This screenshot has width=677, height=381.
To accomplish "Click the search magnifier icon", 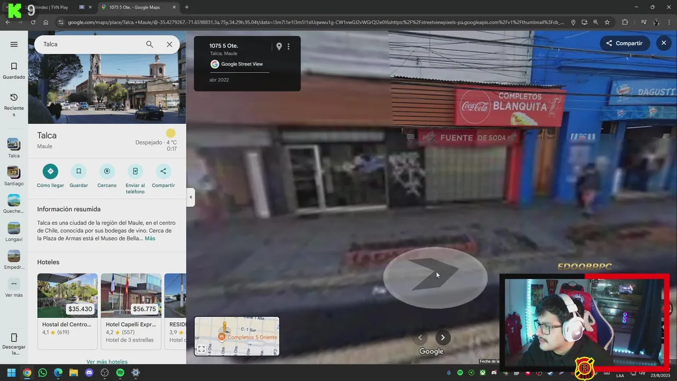I will click(150, 44).
